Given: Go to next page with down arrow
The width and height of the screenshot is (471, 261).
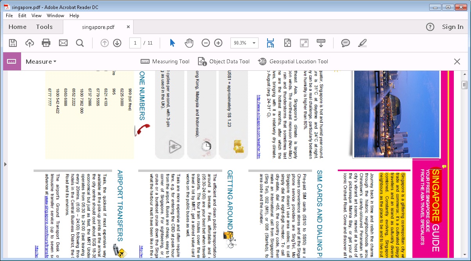Looking at the screenshot, I should point(117,43).
